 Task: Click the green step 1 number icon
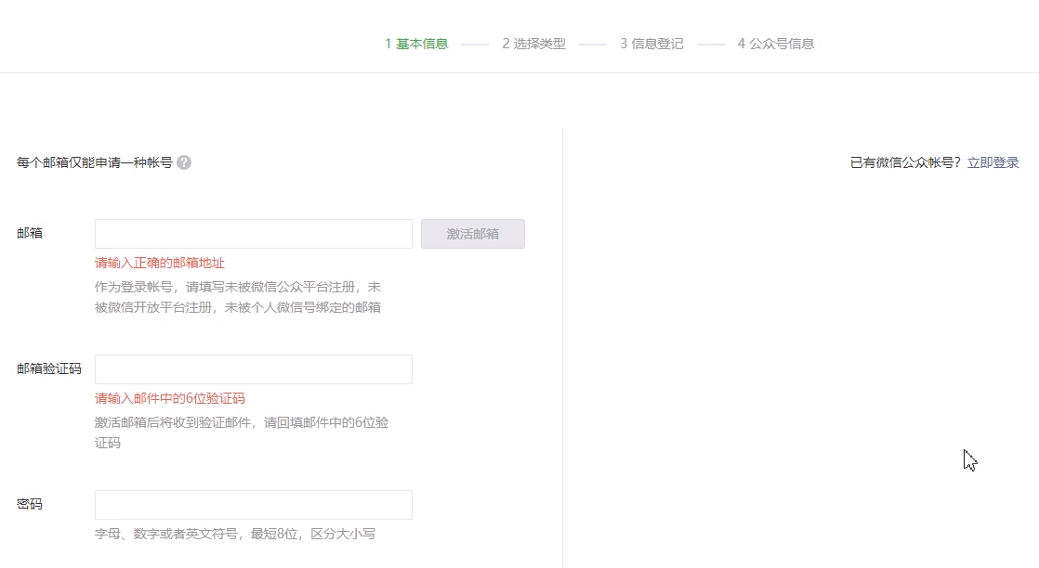click(388, 44)
